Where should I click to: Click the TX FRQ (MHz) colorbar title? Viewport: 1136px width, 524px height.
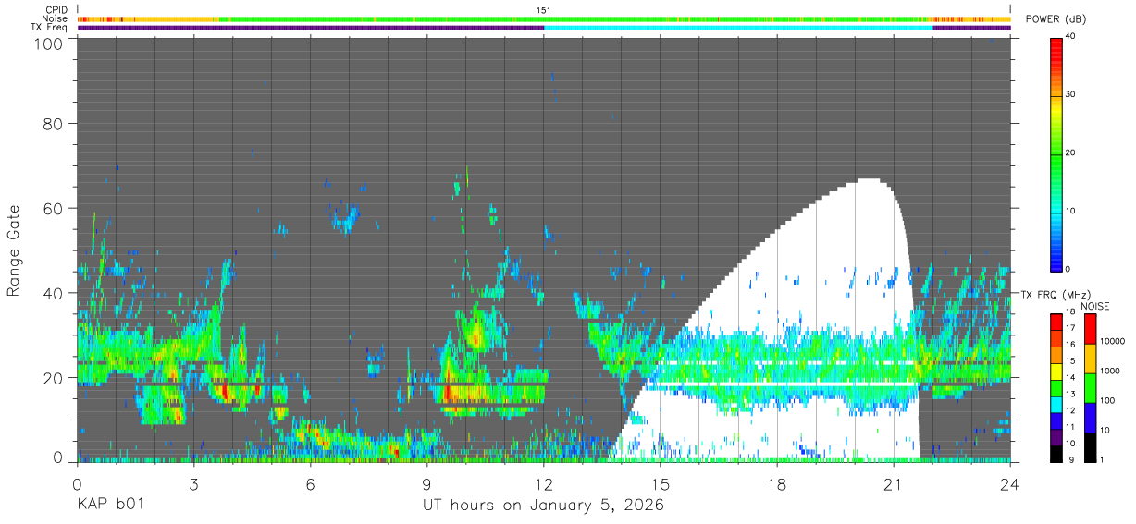click(1056, 295)
